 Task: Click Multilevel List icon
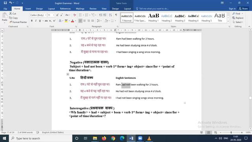tap(93, 15)
